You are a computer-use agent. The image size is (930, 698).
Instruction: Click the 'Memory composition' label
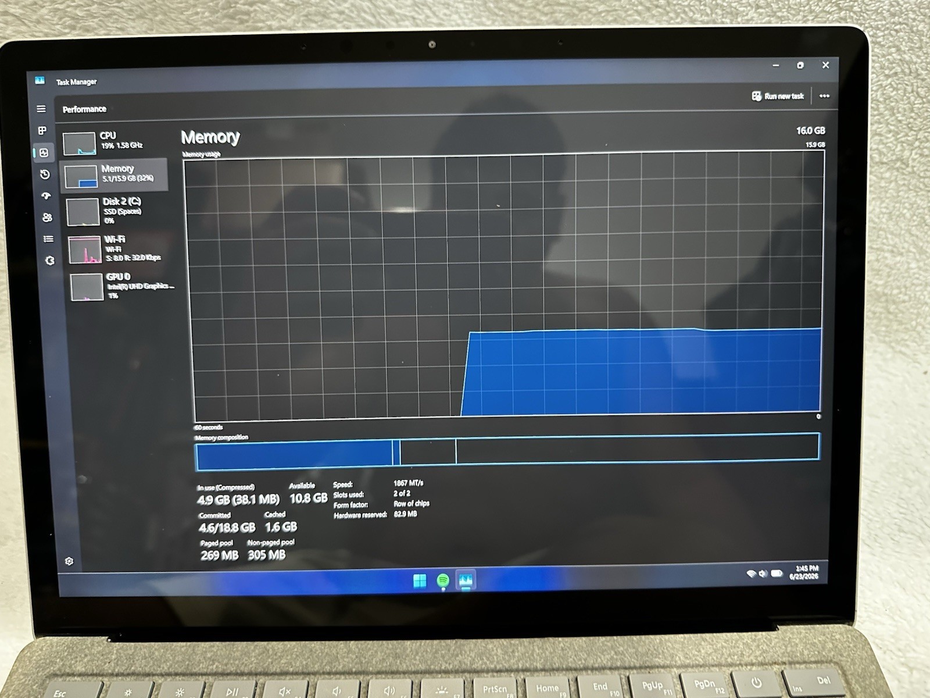coord(221,437)
